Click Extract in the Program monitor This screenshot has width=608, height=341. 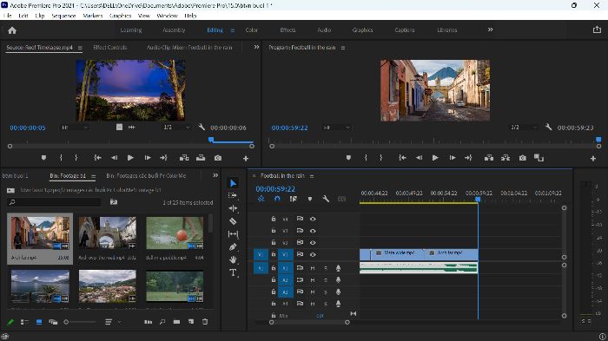coord(506,158)
